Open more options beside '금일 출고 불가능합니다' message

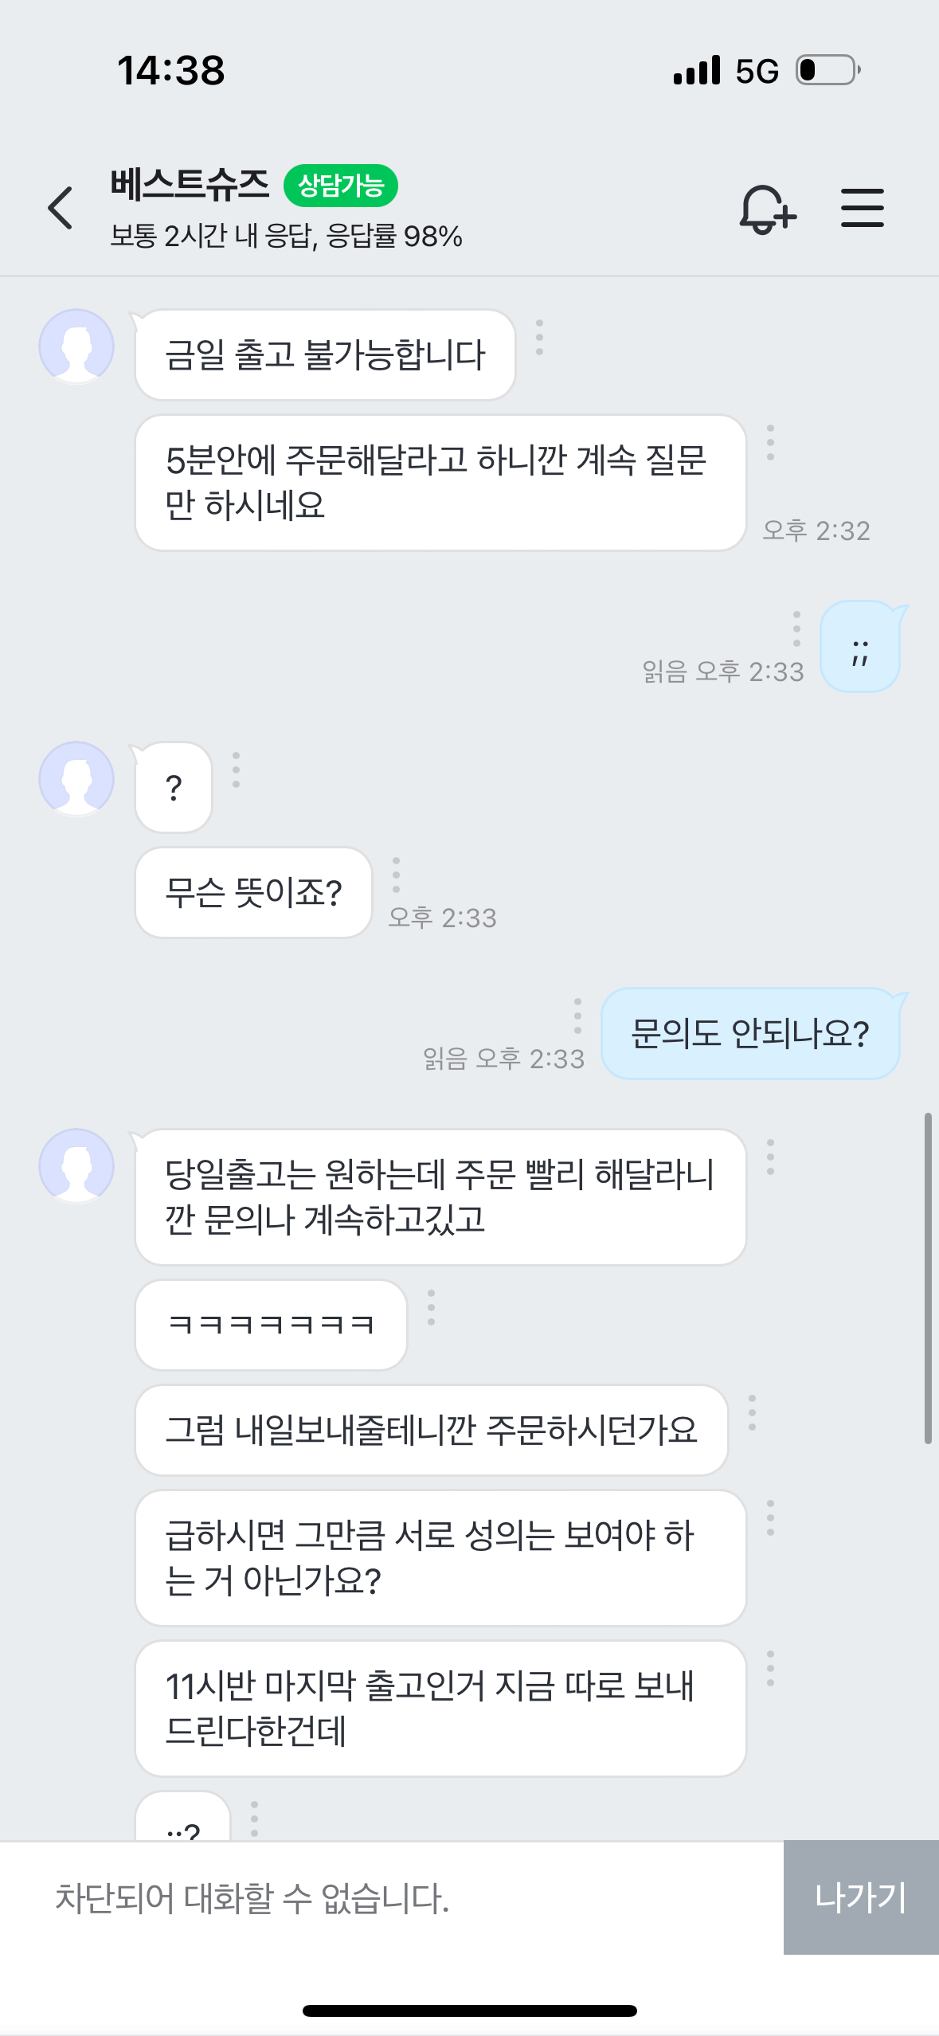[x=540, y=337]
